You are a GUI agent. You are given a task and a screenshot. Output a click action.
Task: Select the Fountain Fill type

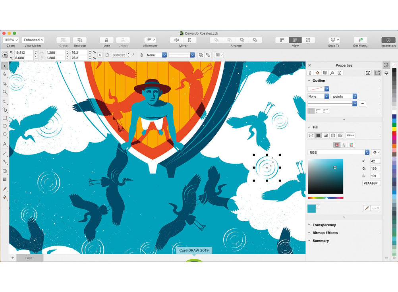point(326,135)
